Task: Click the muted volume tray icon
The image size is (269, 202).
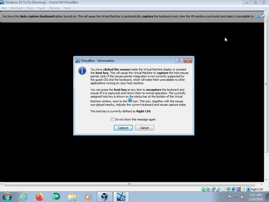Action: 242,197
